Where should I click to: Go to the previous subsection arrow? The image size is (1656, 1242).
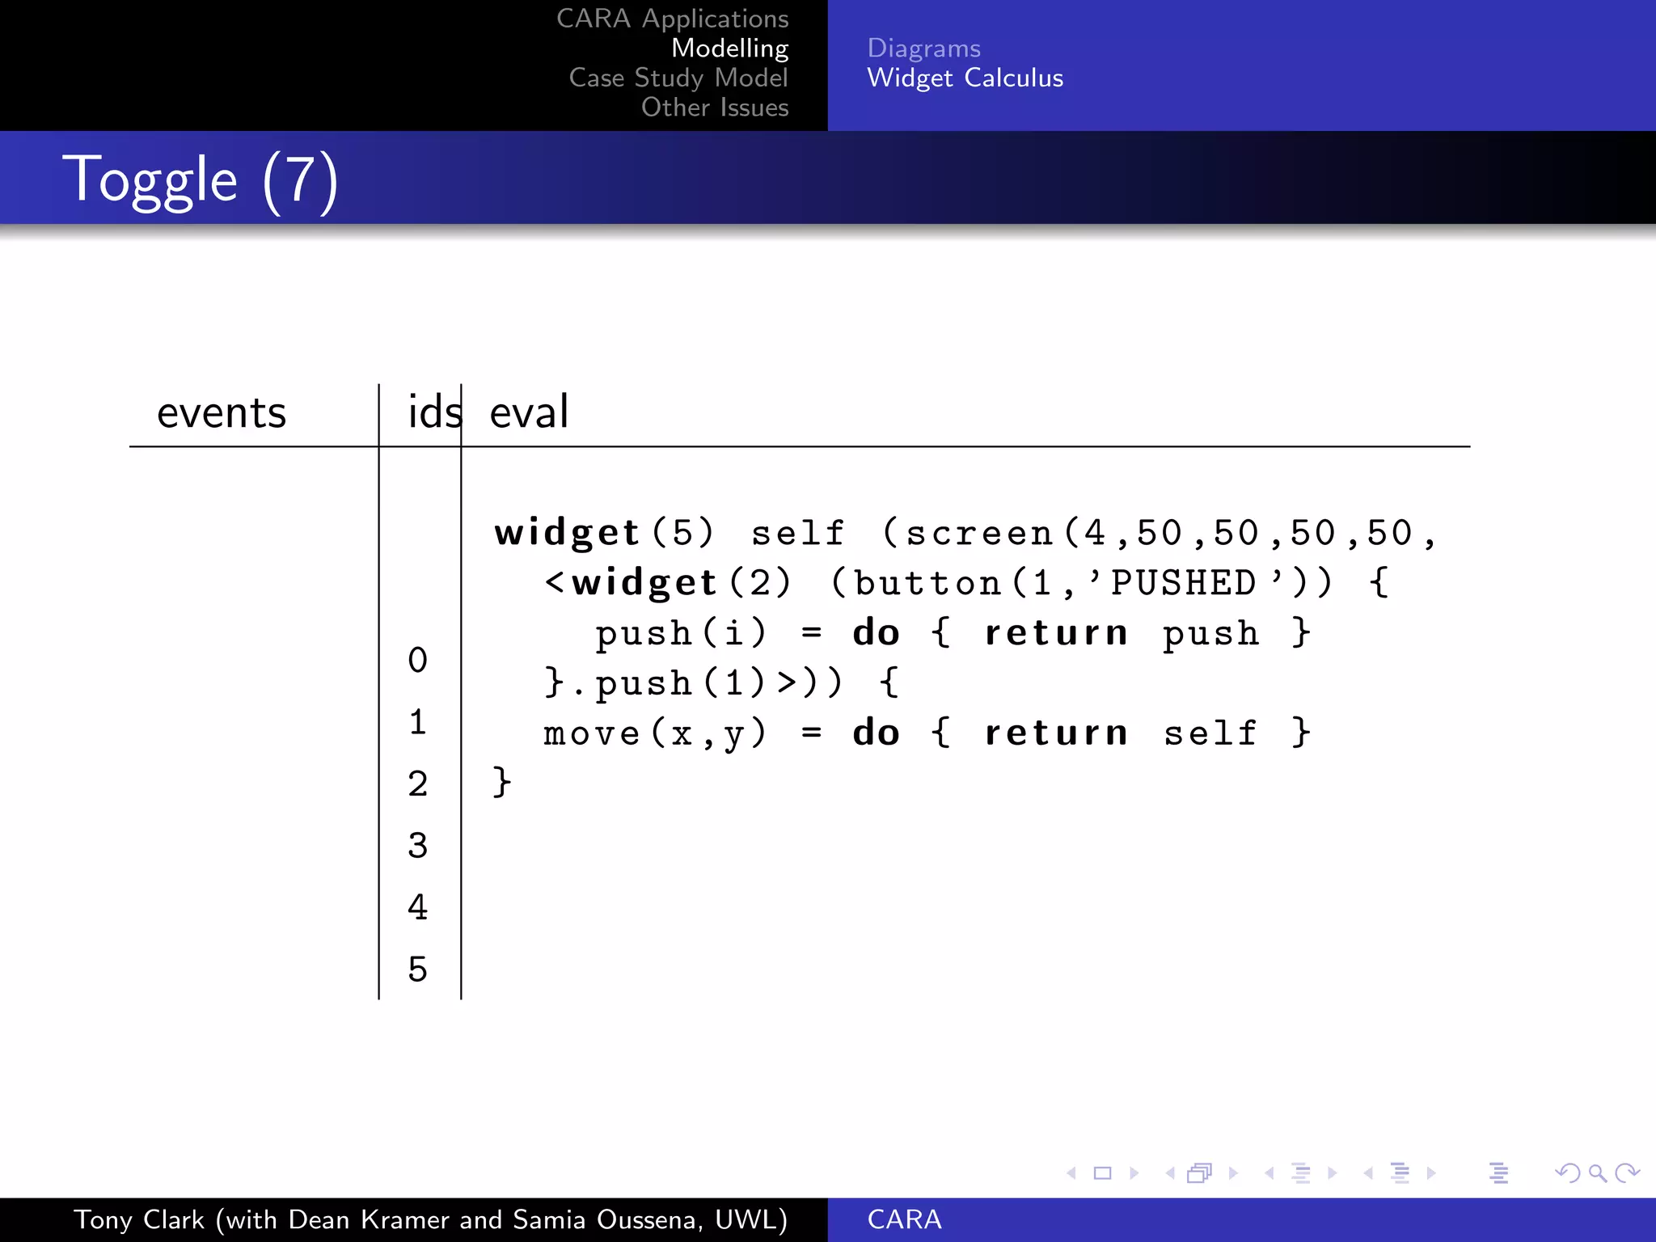point(1269,1173)
